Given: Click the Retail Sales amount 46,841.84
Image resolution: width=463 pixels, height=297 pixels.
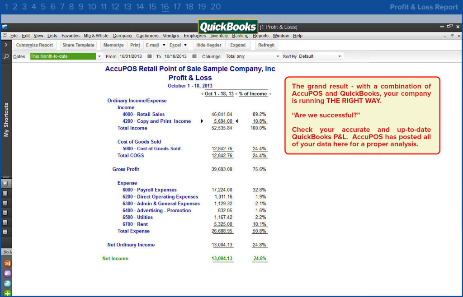Looking at the screenshot, I should pyautogui.click(x=222, y=114).
